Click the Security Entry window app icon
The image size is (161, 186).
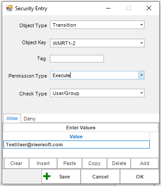pyautogui.click(x=9, y=8)
